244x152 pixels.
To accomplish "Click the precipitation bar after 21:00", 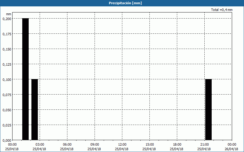I will click(209, 109).
